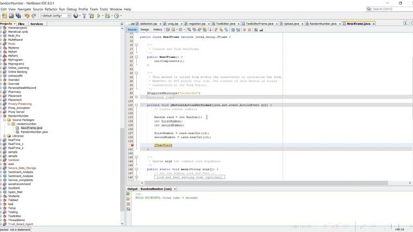The image size is (413, 232).
Task: Click the Comment editor toolbar icon
Action: 256,30
